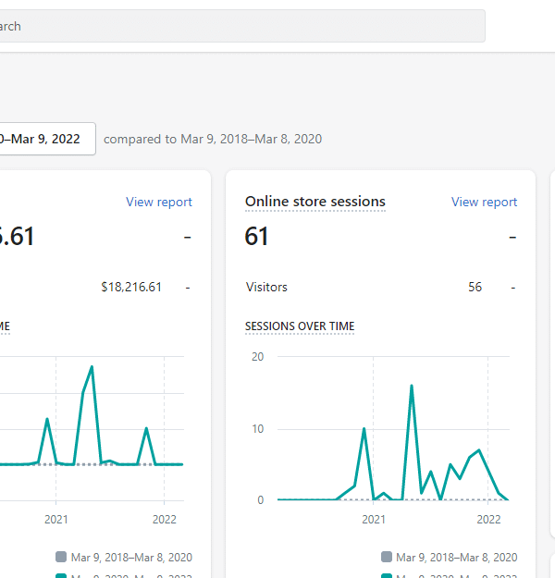
Task: Click the 20 y-axis label in sessions chart
Action: coord(257,357)
